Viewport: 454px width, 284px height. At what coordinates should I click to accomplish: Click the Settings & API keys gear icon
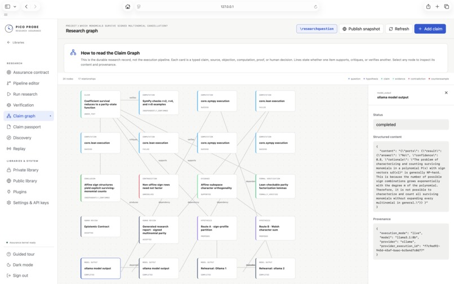tap(8, 202)
